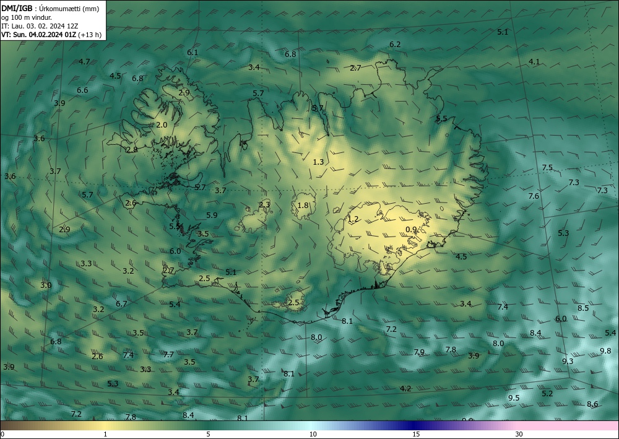619x439 pixels.
Task: Click the 2.3 value on the western glacier
Action: pyautogui.click(x=264, y=204)
